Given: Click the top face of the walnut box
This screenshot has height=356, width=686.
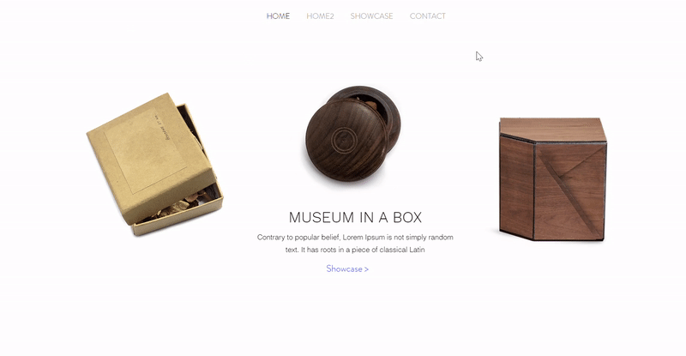Looking at the screenshot, I should click(x=553, y=130).
